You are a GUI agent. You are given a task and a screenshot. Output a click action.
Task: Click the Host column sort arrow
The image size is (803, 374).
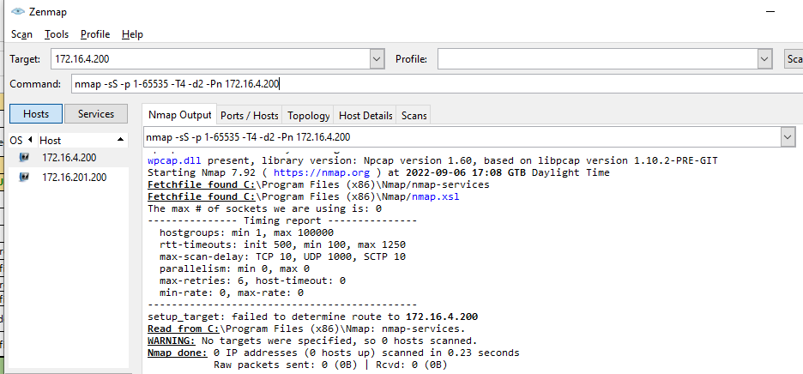[x=120, y=139]
